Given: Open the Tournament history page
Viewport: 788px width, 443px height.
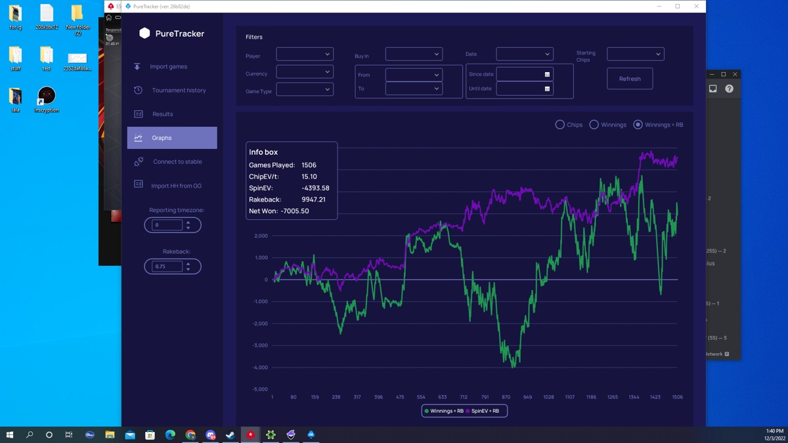Looking at the screenshot, I should pyautogui.click(x=179, y=91).
